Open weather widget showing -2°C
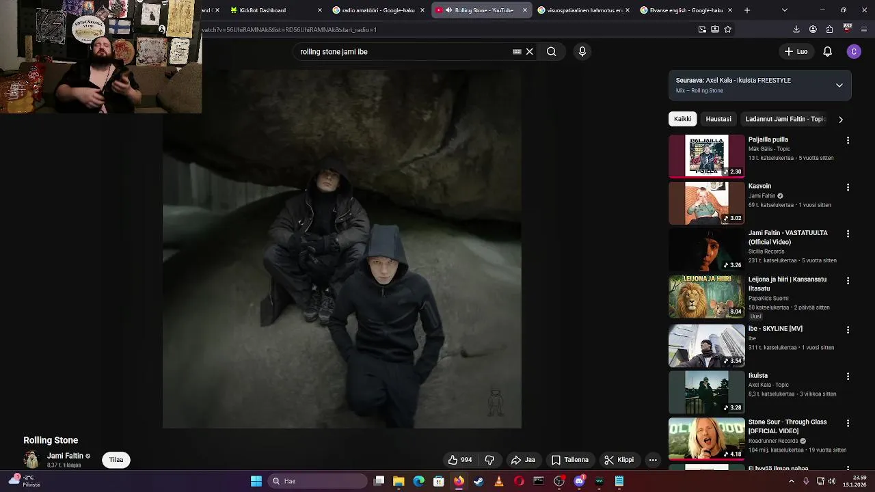The height and width of the screenshot is (492, 875). tap(24, 481)
